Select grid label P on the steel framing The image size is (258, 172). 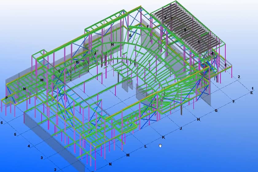pos(6,98)
